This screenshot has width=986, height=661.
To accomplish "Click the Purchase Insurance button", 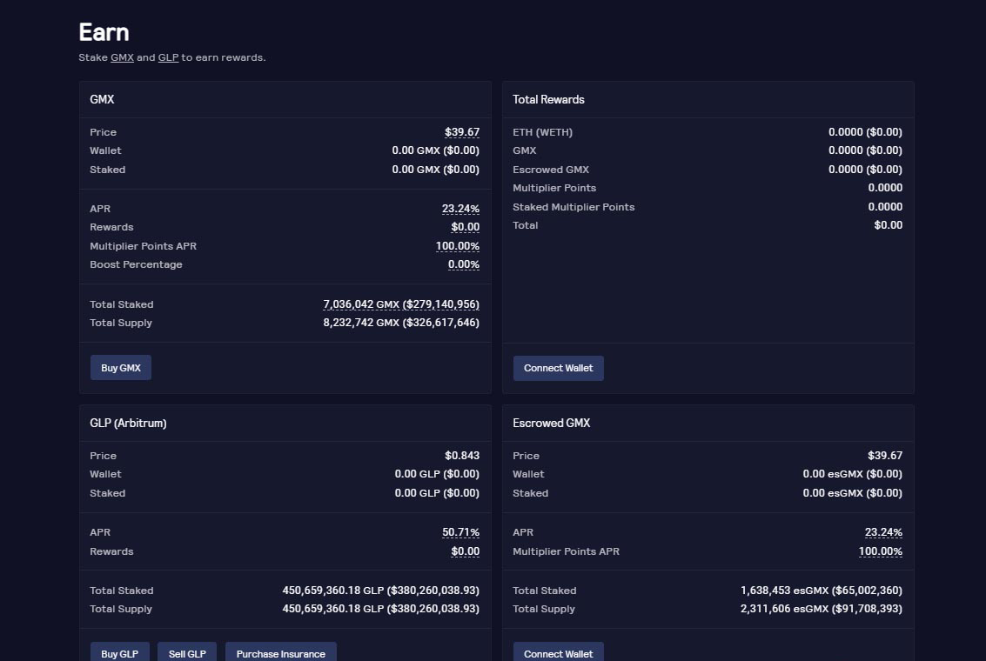I will tap(280, 653).
